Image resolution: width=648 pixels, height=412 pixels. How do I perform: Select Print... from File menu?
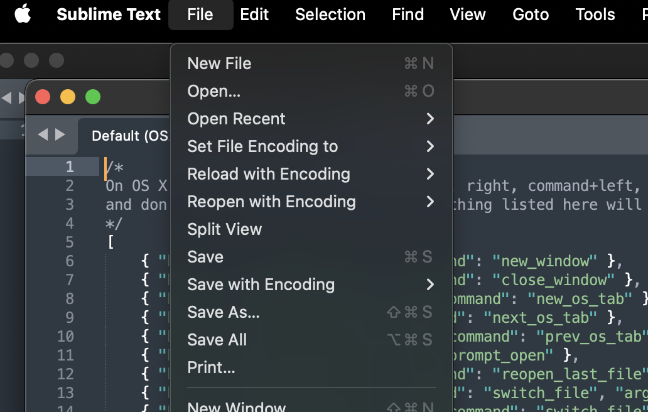click(x=211, y=367)
